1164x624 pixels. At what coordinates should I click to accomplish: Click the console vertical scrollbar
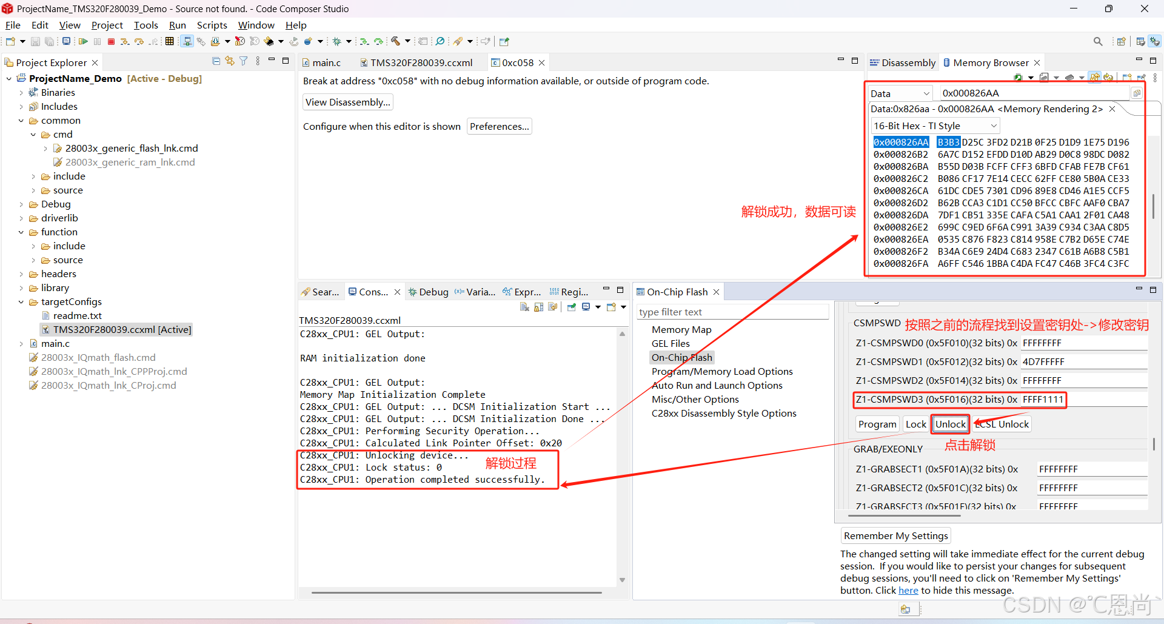click(x=622, y=457)
